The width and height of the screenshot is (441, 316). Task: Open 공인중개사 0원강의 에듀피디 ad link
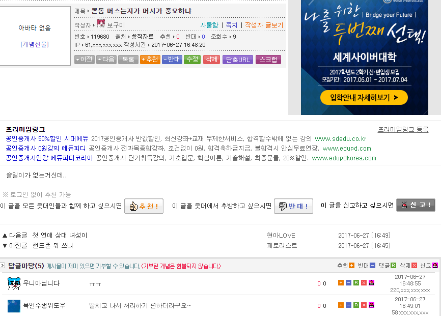click(45, 148)
